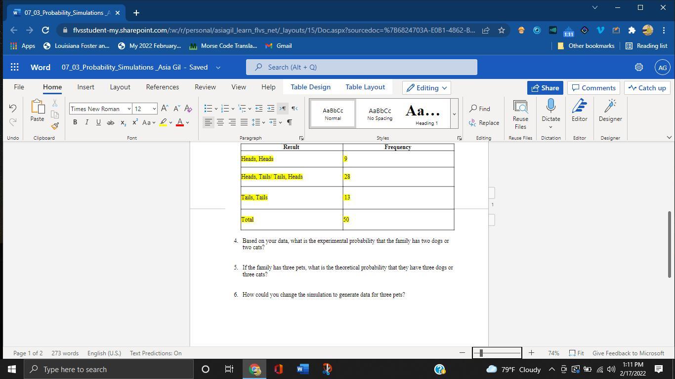
Task: Open the Editing mode dropdown
Action: point(426,88)
